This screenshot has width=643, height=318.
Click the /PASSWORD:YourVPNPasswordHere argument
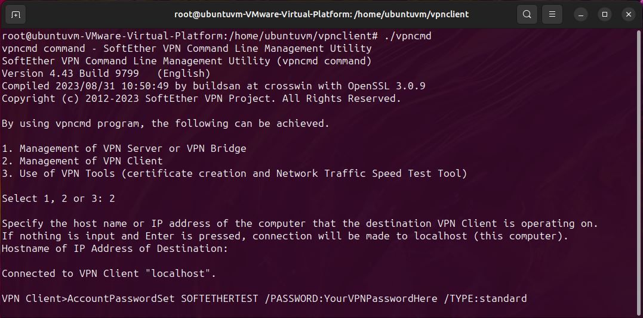[x=351, y=298]
